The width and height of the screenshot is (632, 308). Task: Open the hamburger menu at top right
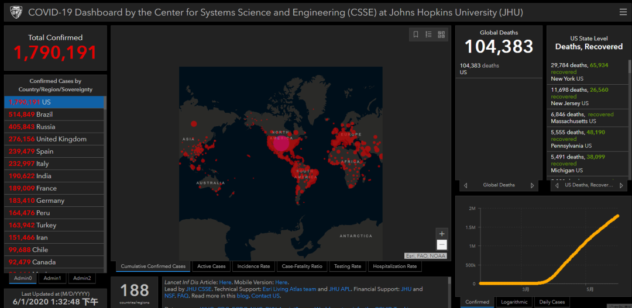click(x=623, y=12)
